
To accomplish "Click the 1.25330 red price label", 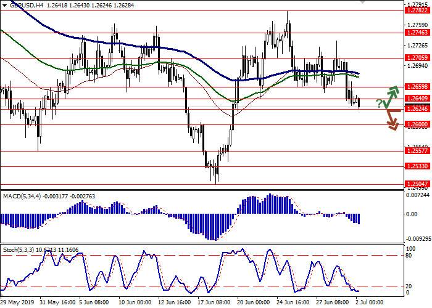I will click(x=416, y=166).
